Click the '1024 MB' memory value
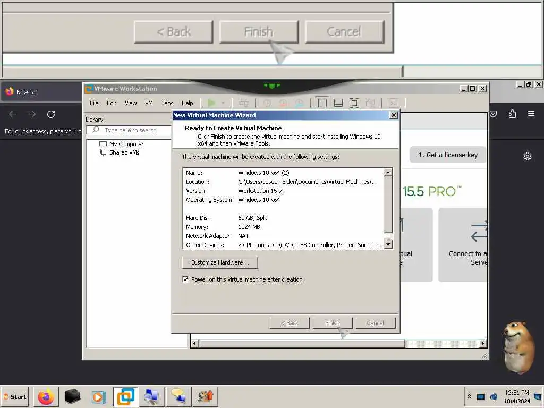The width and height of the screenshot is (544, 408). coord(249,227)
